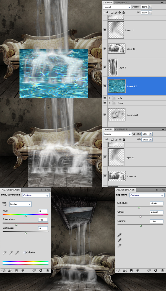Click the lock transparent pixels icon in the top Layers panel
166x291 pixels.
point(112,12)
